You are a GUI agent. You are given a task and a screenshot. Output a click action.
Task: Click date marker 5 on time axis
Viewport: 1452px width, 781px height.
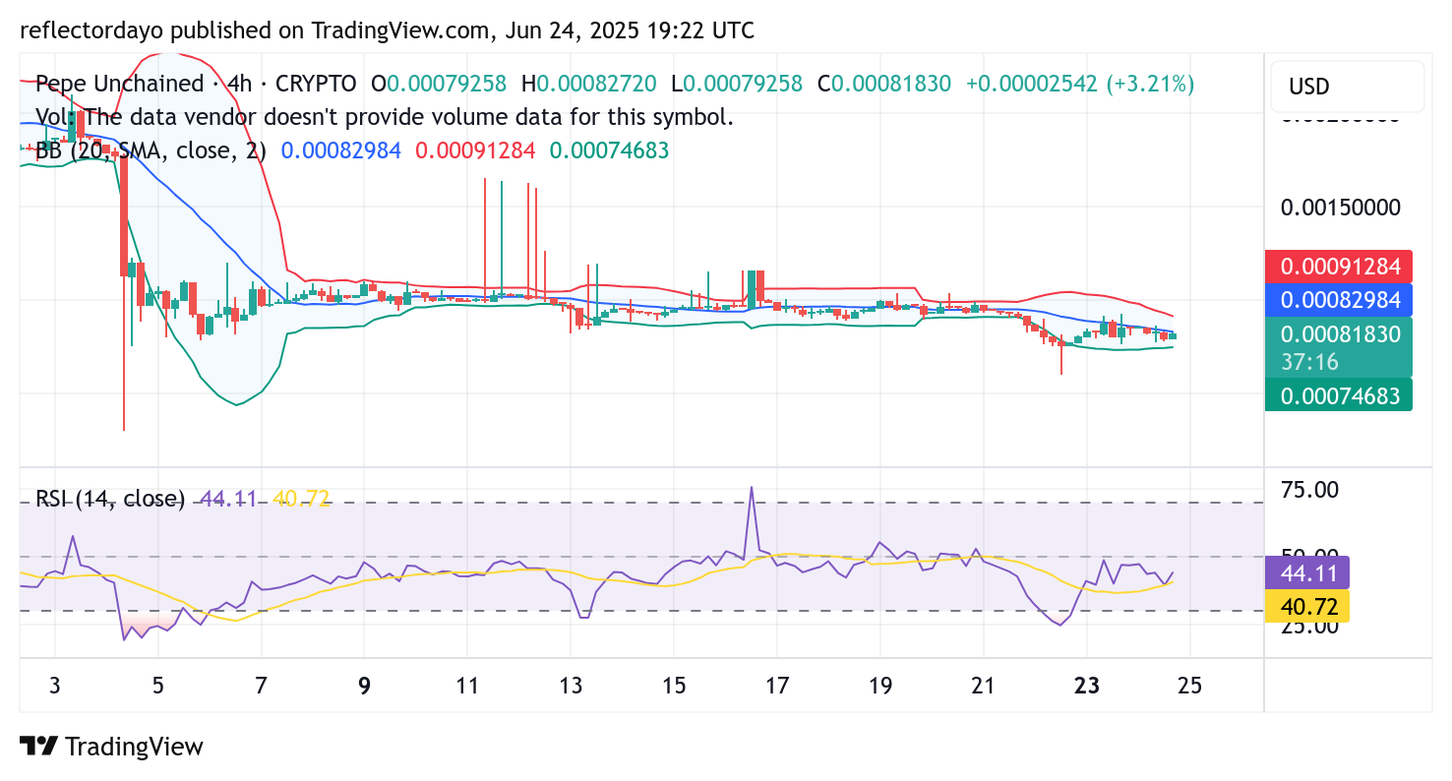click(x=158, y=686)
